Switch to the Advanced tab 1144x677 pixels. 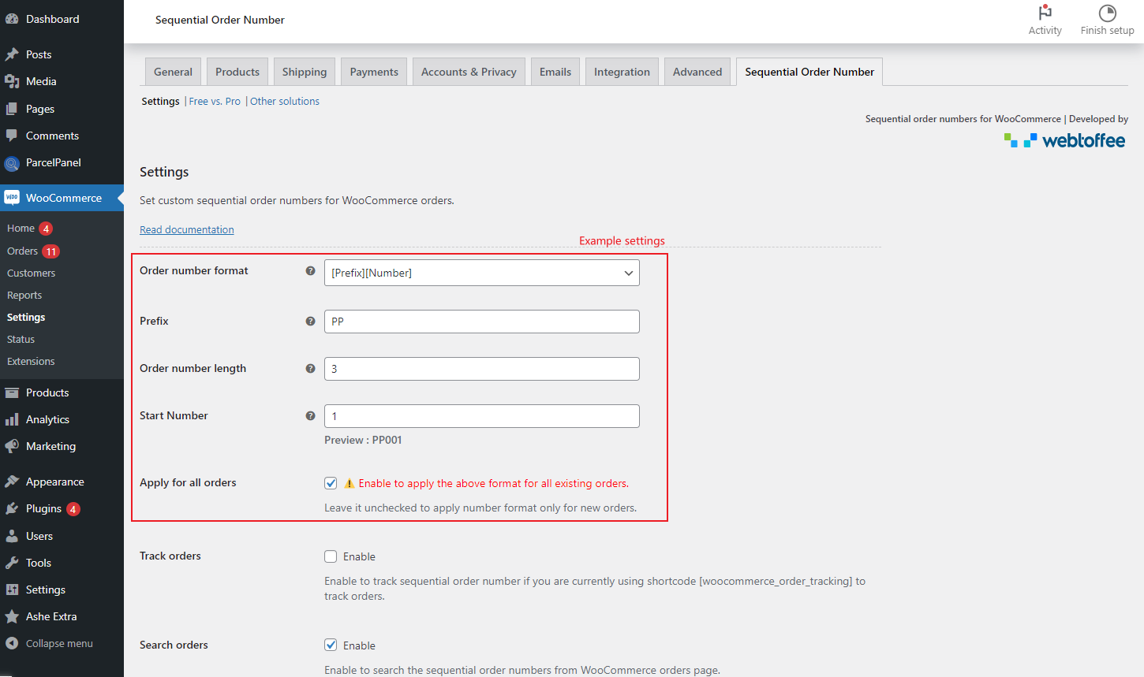tap(697, 72)
